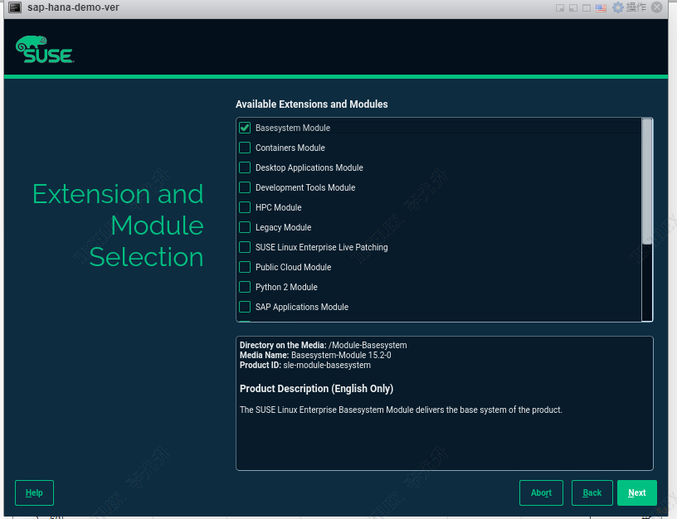
Task: Click the US flag keyboard layout icon
Action: tap(601, 7)
